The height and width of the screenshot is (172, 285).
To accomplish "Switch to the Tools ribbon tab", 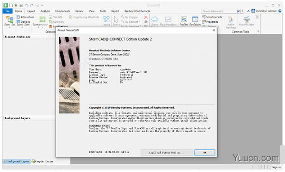I will 103,11.
